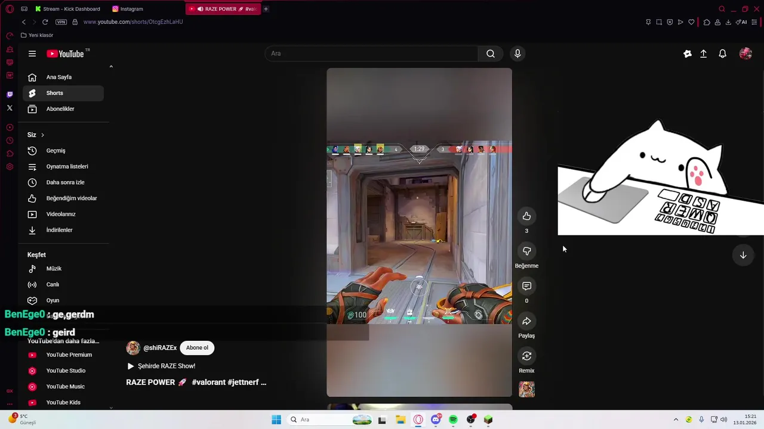Open Twitch in Opera sidebar
The height and width of the screenshot is (429, 764).
[10, 95]
